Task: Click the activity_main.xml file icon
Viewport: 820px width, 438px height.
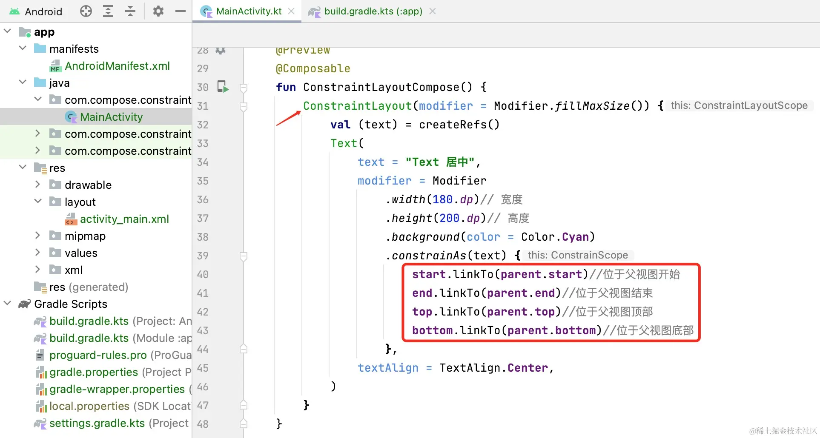Action: [x=71, y=219]
